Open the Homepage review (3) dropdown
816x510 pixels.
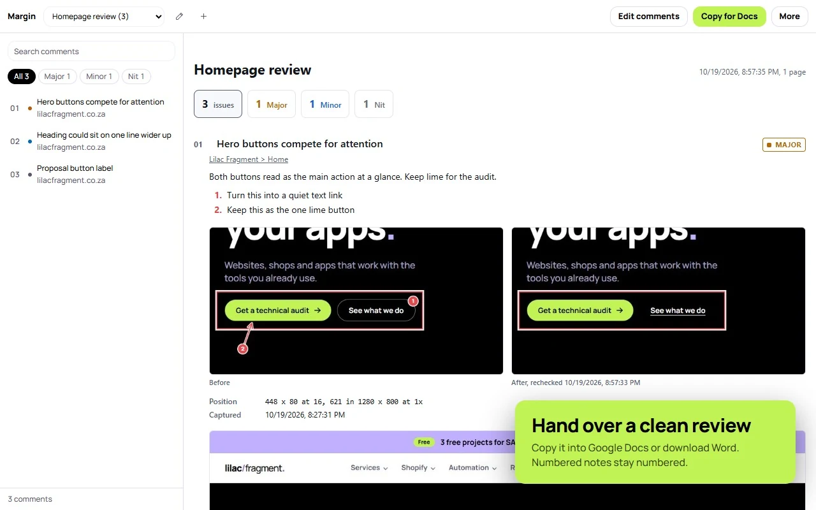tap(104, 17)
